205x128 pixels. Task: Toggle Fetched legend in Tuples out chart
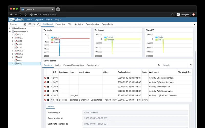click(109, 37)
